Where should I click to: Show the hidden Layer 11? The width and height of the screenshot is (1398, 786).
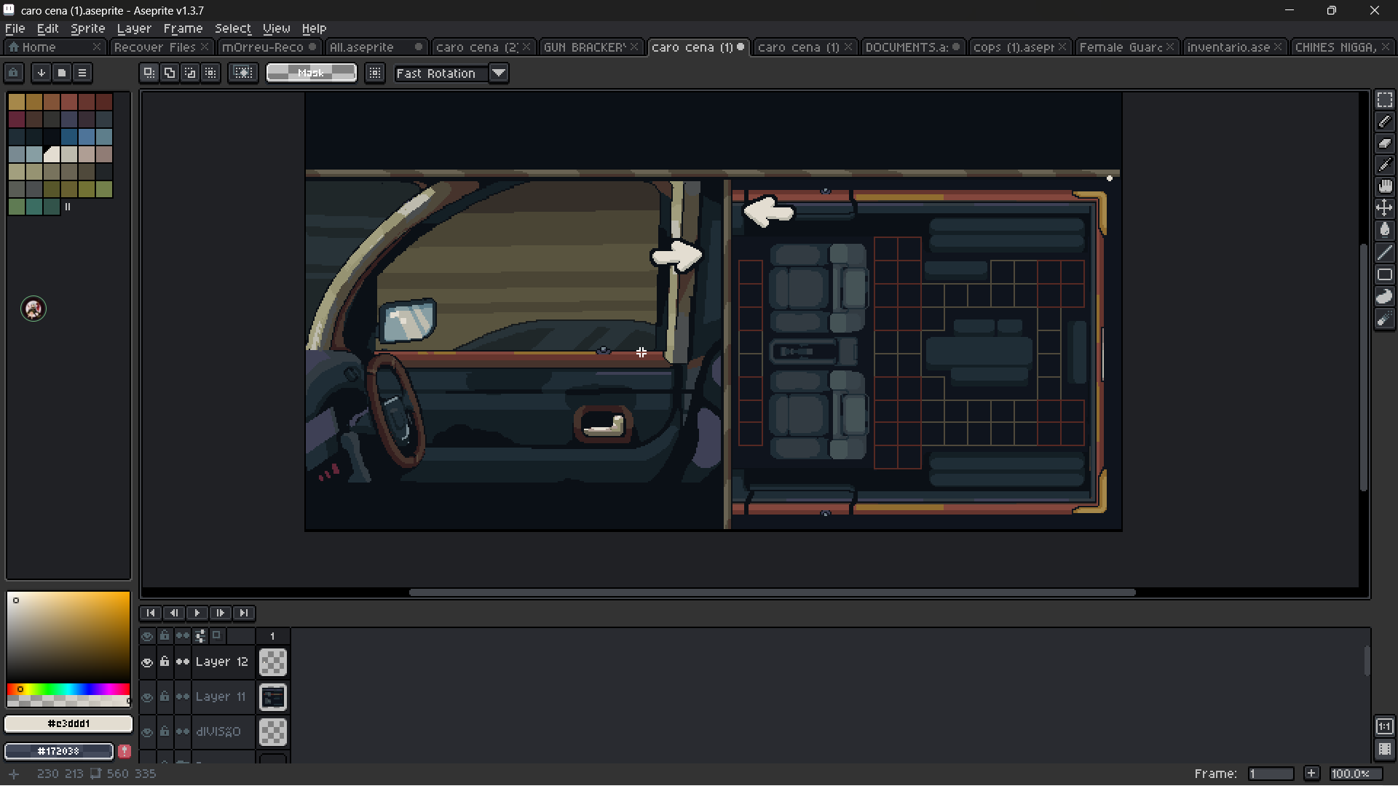[x=147, y=697]
